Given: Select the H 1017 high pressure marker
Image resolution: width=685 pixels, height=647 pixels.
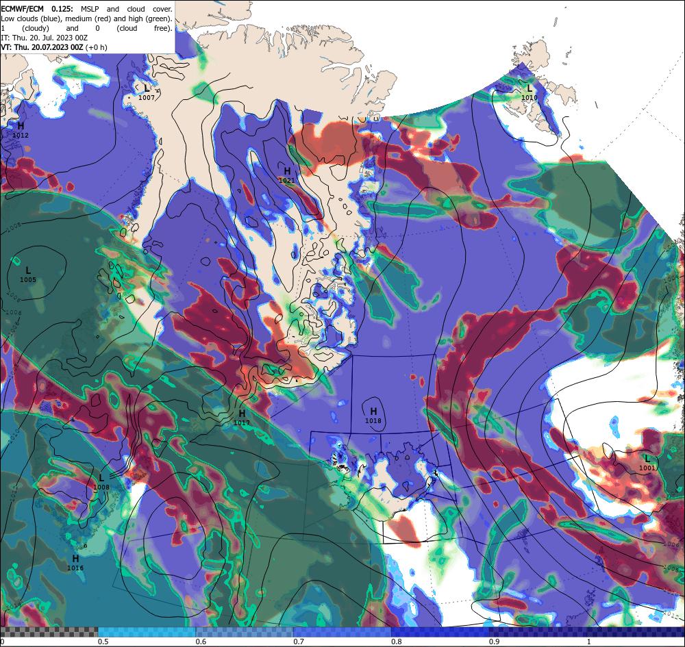Looking at the screenshot, I should point(242,418).
